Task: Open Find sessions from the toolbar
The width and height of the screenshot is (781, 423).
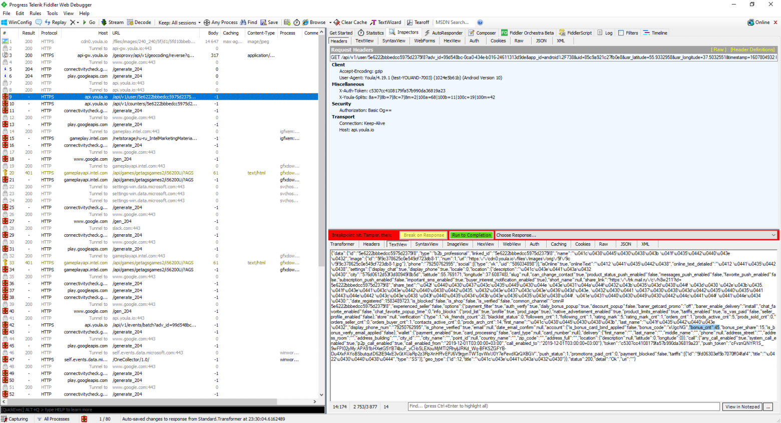Action: coord(248,23)
